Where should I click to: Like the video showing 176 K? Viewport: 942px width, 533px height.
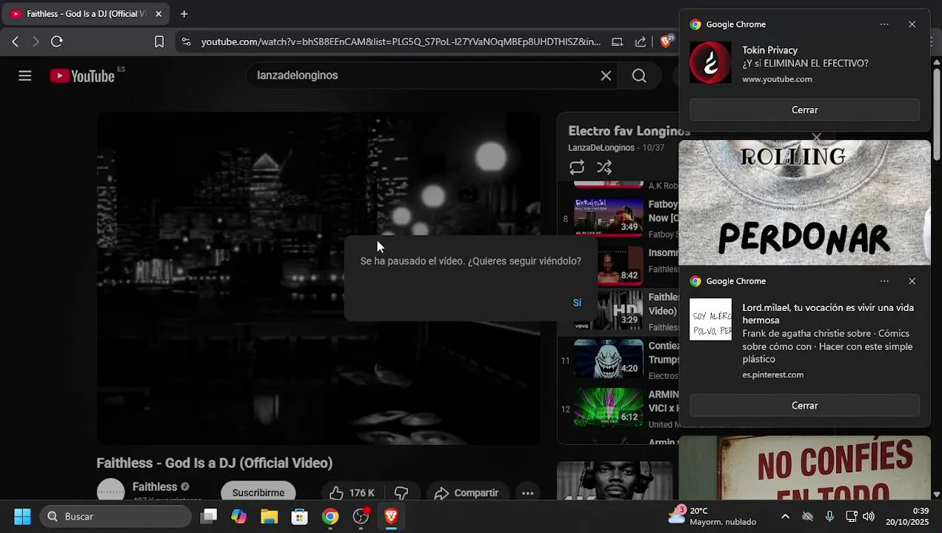(x=352, y=493)
